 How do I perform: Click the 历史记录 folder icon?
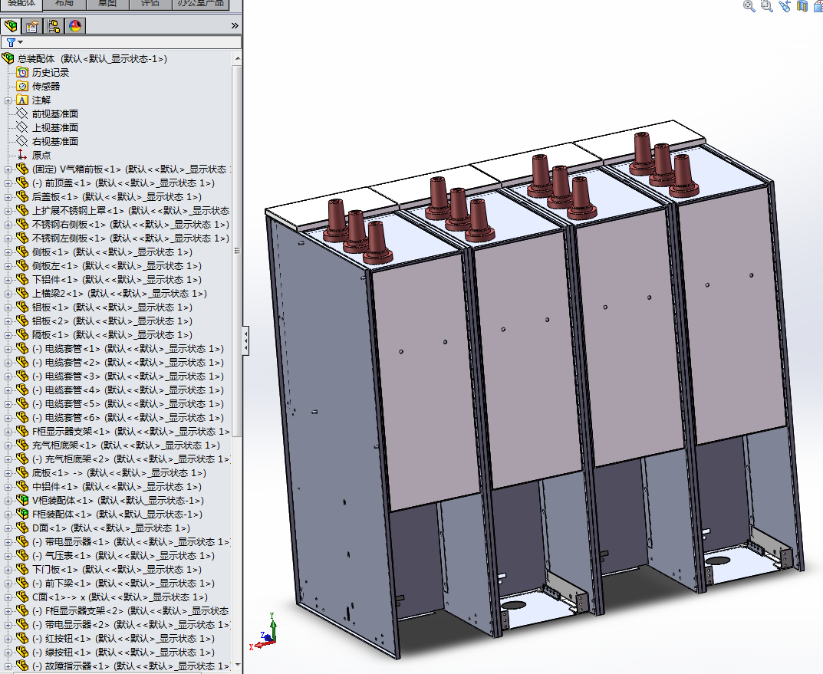[22, 72]
